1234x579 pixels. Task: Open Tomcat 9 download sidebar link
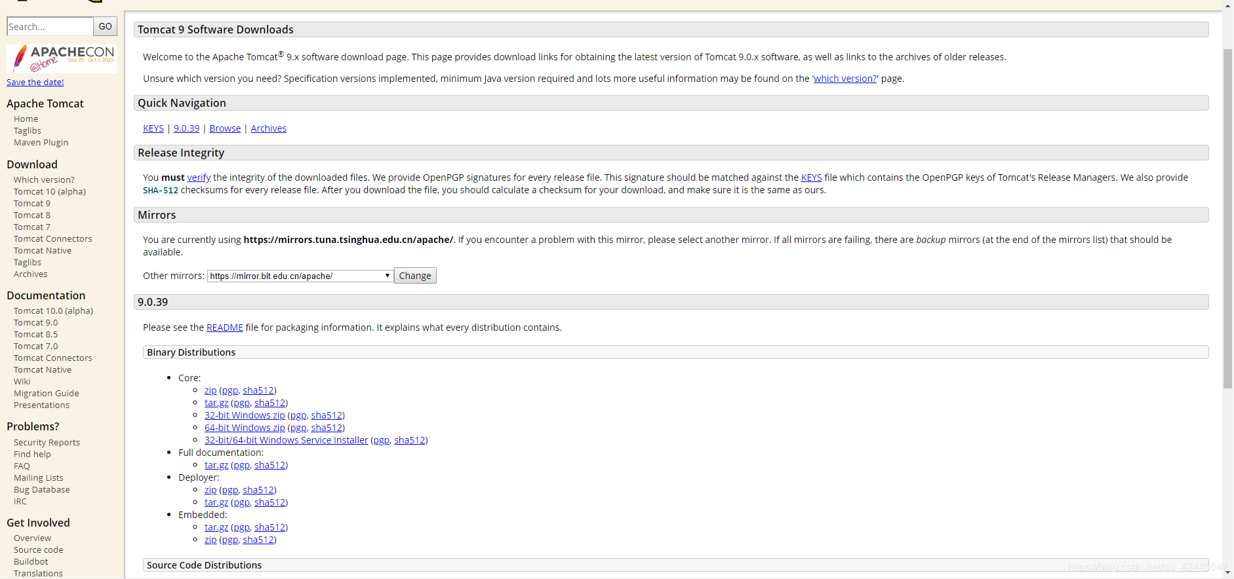click(32, 204)
